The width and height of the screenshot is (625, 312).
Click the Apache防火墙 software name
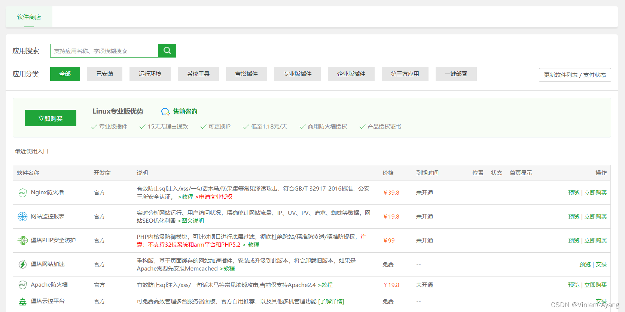[x=49, y=285]
